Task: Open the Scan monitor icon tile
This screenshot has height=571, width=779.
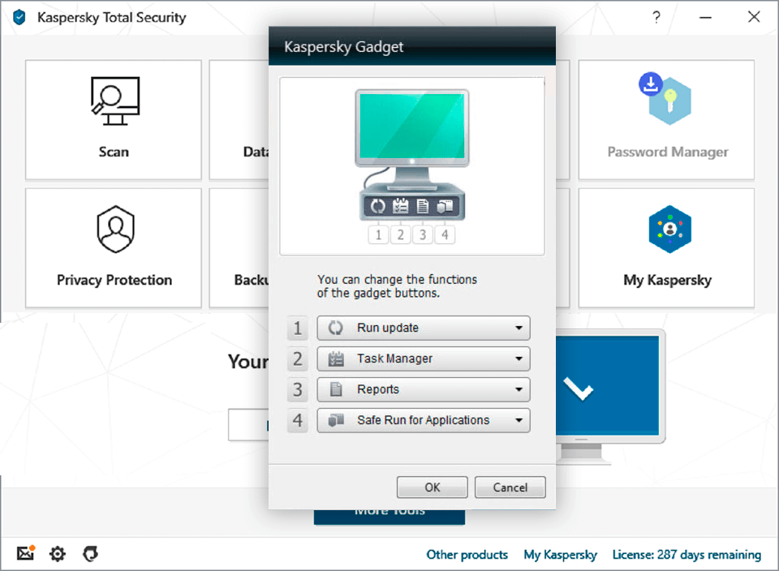Action: coord(115,101)
